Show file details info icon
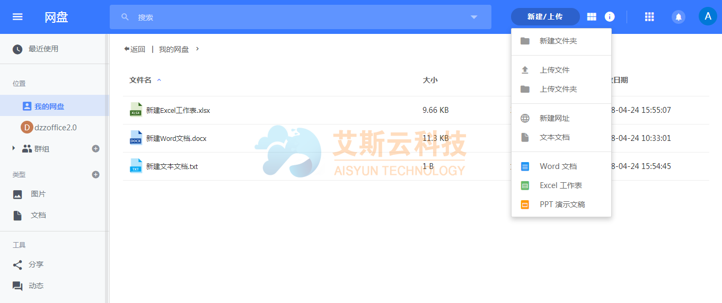The width and height of the screenshot is (722, 303). (610, 17)
